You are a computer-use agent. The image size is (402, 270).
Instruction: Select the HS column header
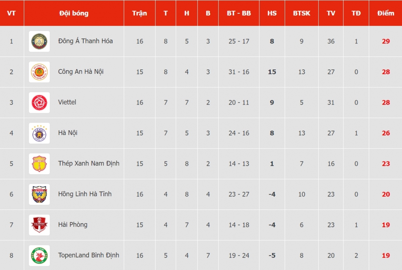click(x=272, y=13)
